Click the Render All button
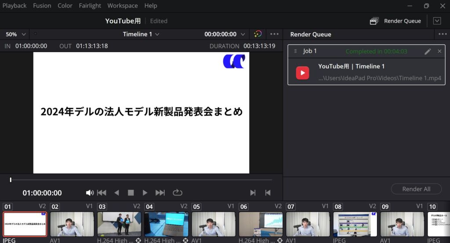 point(416,189)
